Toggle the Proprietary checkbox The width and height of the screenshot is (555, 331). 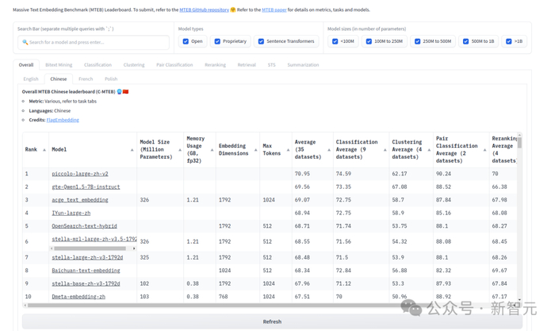pyautogui.click(x=217, y=41)
